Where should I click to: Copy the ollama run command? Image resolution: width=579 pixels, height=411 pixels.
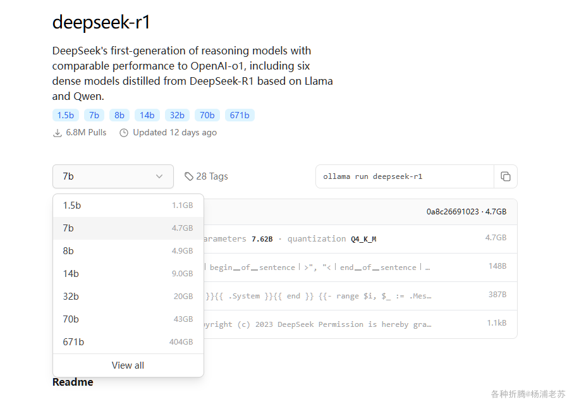tap(505, 176)
